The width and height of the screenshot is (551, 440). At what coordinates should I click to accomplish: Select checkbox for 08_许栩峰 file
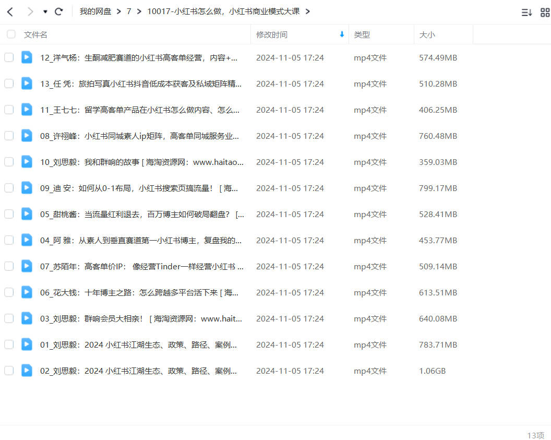[9, 136]
